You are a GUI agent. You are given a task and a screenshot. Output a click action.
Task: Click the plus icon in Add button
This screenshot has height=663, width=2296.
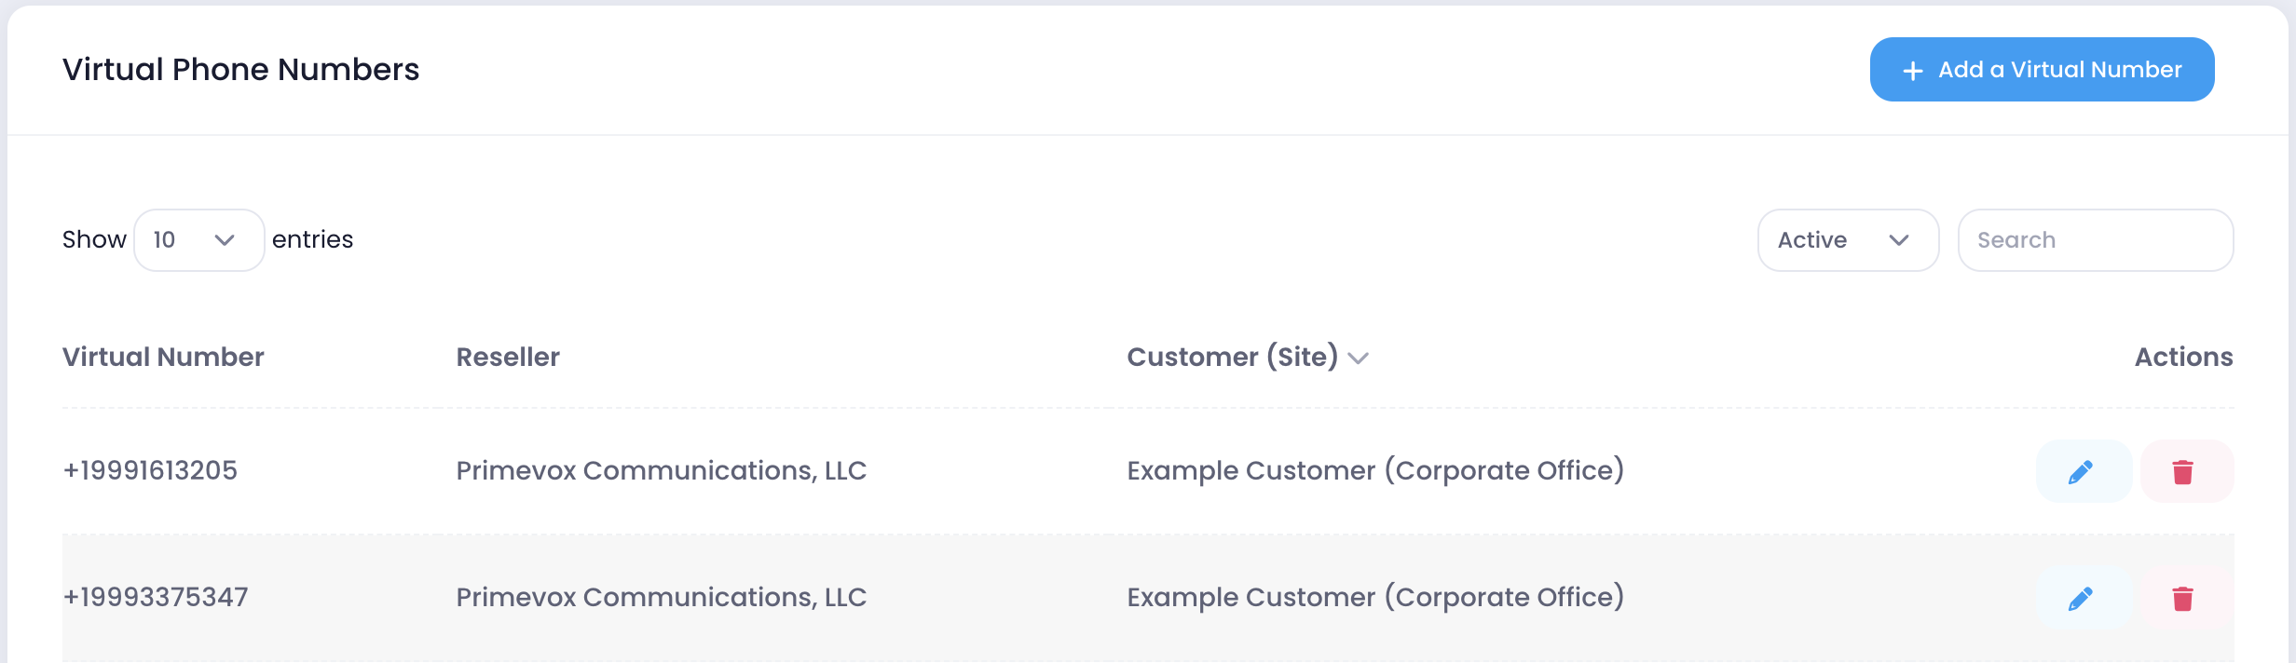point(1913,71)
